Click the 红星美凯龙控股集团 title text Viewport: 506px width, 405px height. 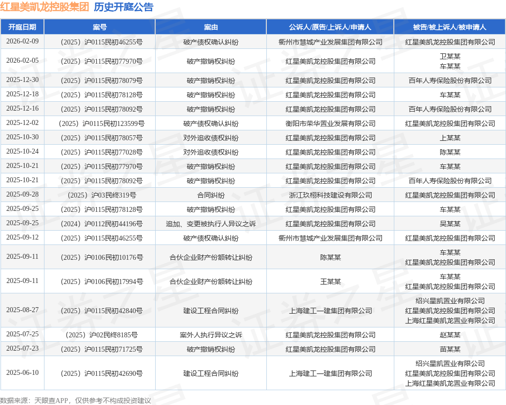coord(44,7)
